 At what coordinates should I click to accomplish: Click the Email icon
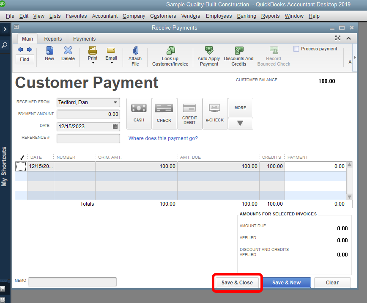(x=111, y=50)
